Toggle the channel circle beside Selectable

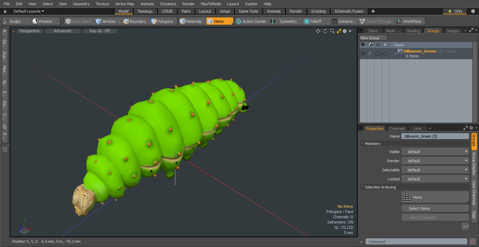pyautogui.click(x=404, y=170)
